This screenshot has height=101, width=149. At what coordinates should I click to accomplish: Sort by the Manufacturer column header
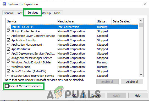[76, 21]
